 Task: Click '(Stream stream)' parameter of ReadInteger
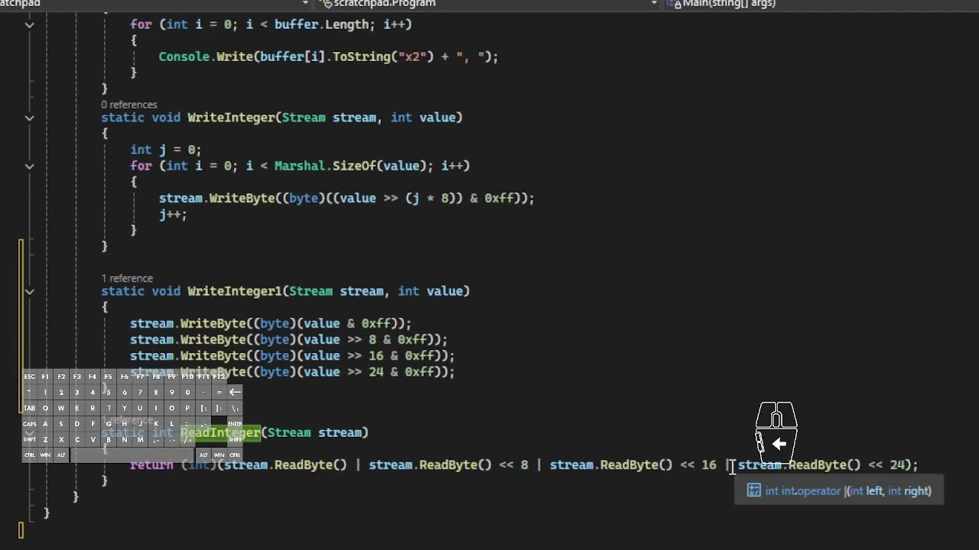pyautogui.click(x=314, y=432)
